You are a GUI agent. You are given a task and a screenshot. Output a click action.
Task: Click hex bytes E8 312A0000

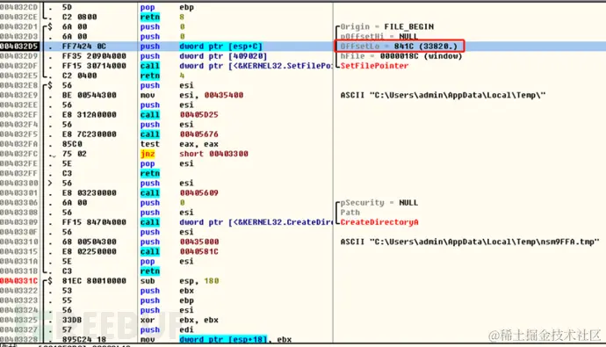[x=89, y=115]
